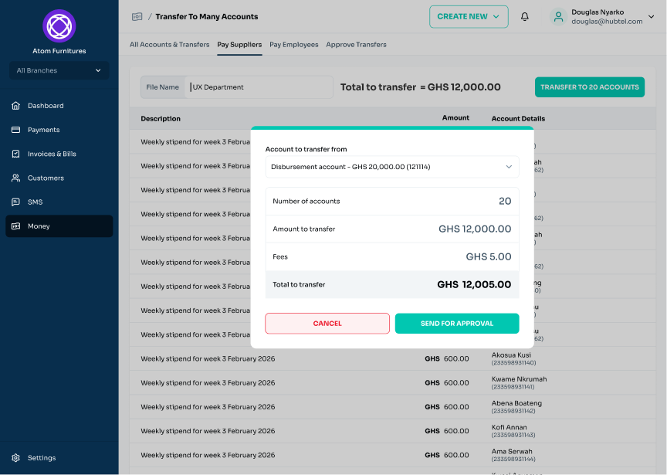Click the Atom Furnitures logo icon
The width and height of the screenshot is (667, 475).
59,26
